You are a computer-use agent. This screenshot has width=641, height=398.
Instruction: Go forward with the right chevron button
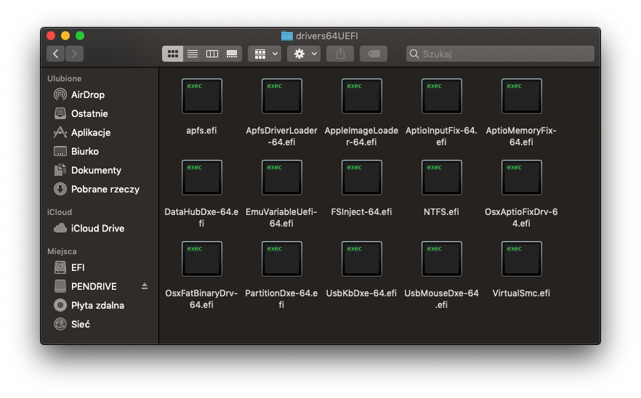pyautogui.click(x=74, y=54)
